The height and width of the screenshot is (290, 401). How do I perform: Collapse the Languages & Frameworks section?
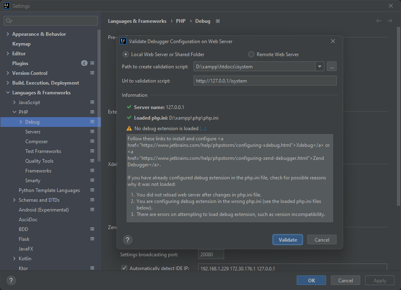click(x=7, y=92)
